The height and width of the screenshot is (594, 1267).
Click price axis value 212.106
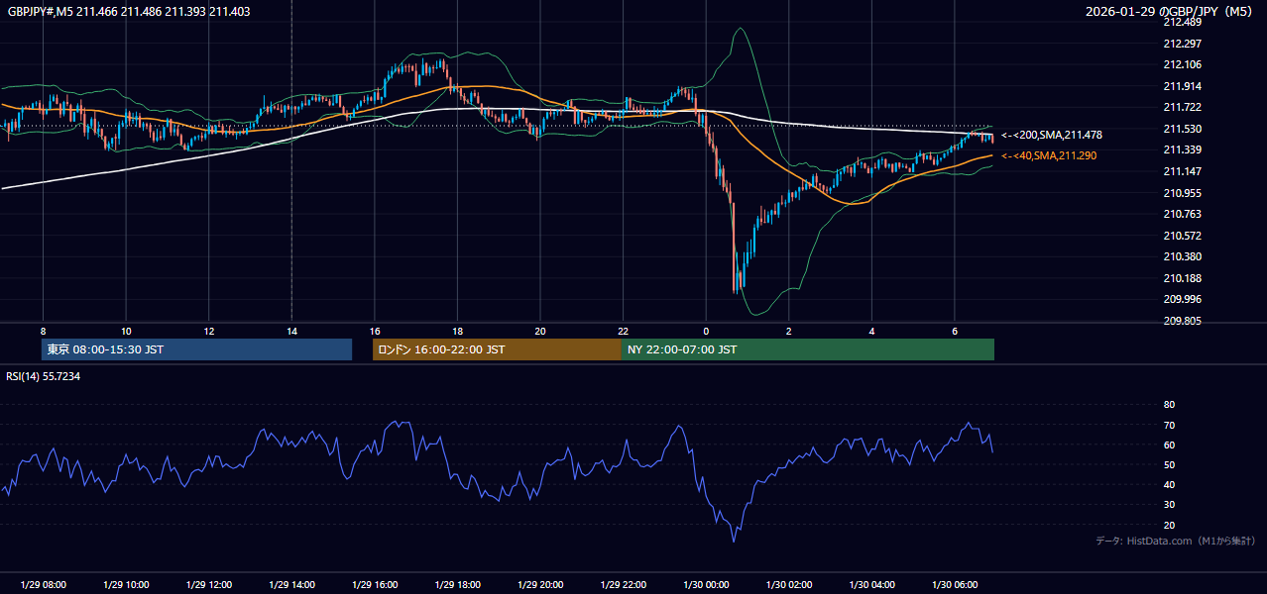[1182, 64]
